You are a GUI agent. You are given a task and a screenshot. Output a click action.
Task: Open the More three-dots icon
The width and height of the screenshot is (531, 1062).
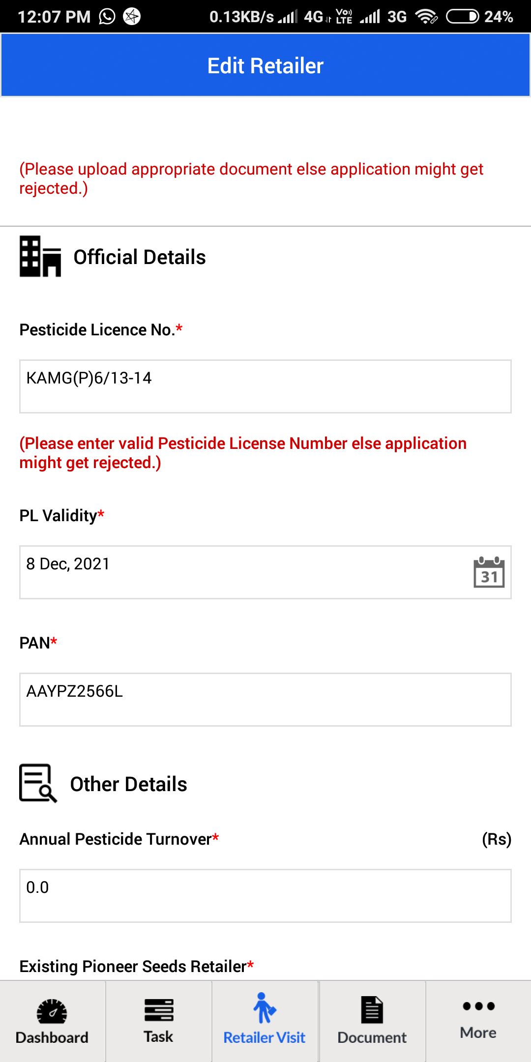pos(478,1006)
